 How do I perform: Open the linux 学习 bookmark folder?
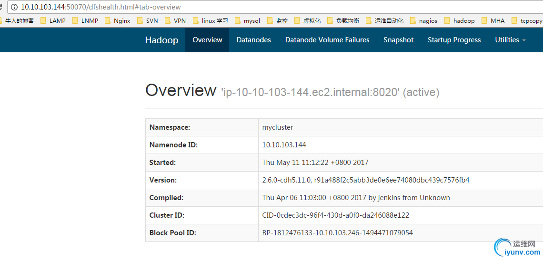click(x=210, y=21)
